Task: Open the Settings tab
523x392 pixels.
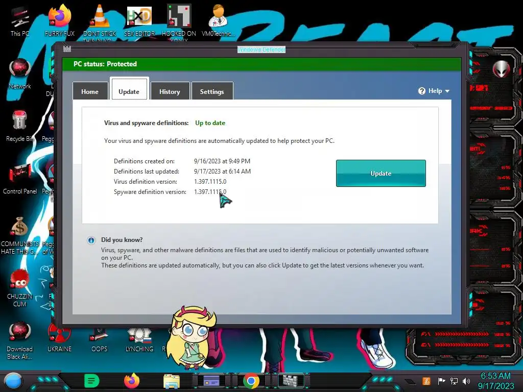Action: coord(212,91)
